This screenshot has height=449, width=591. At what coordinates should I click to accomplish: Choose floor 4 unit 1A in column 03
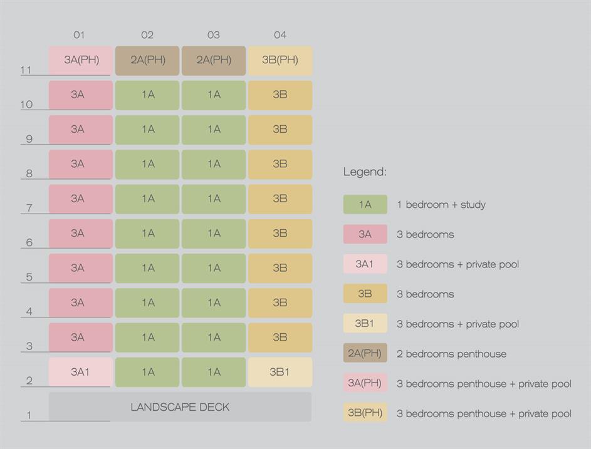(214, 302)
